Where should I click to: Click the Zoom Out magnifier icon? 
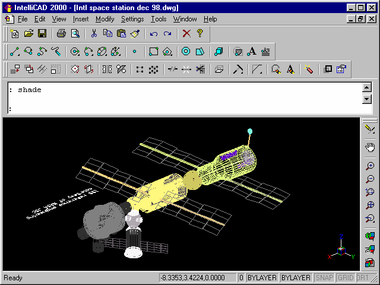click(370, 179)
